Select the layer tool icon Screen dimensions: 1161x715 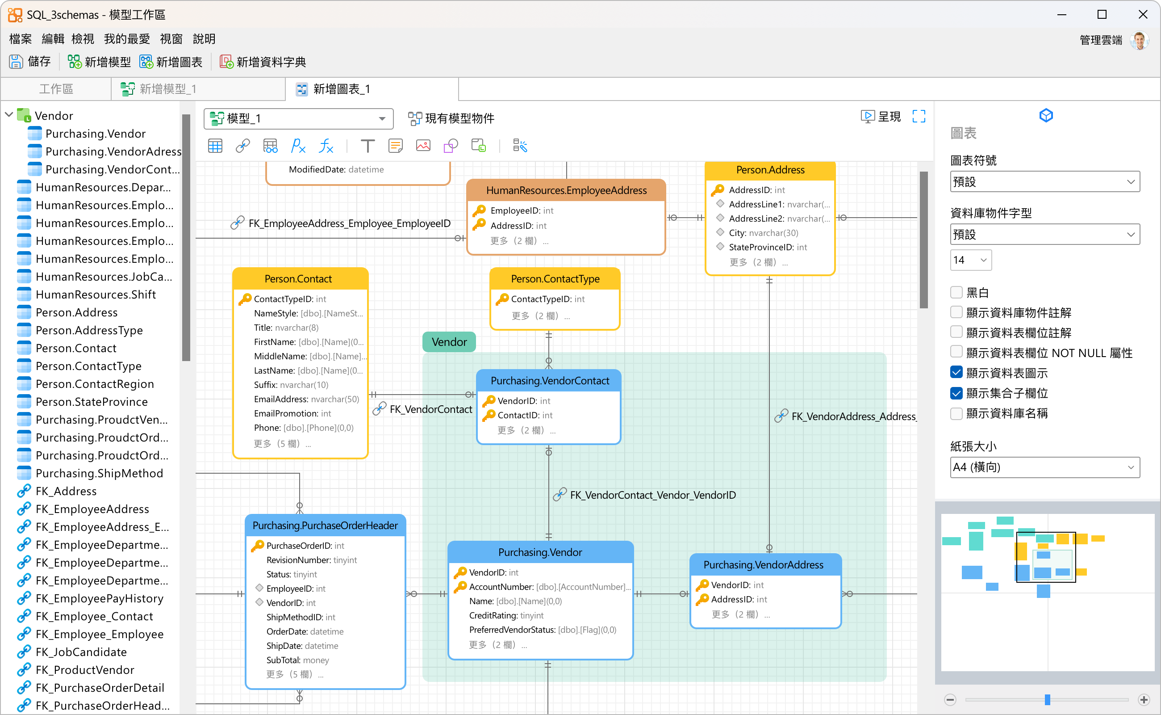[x=479, y=146]
